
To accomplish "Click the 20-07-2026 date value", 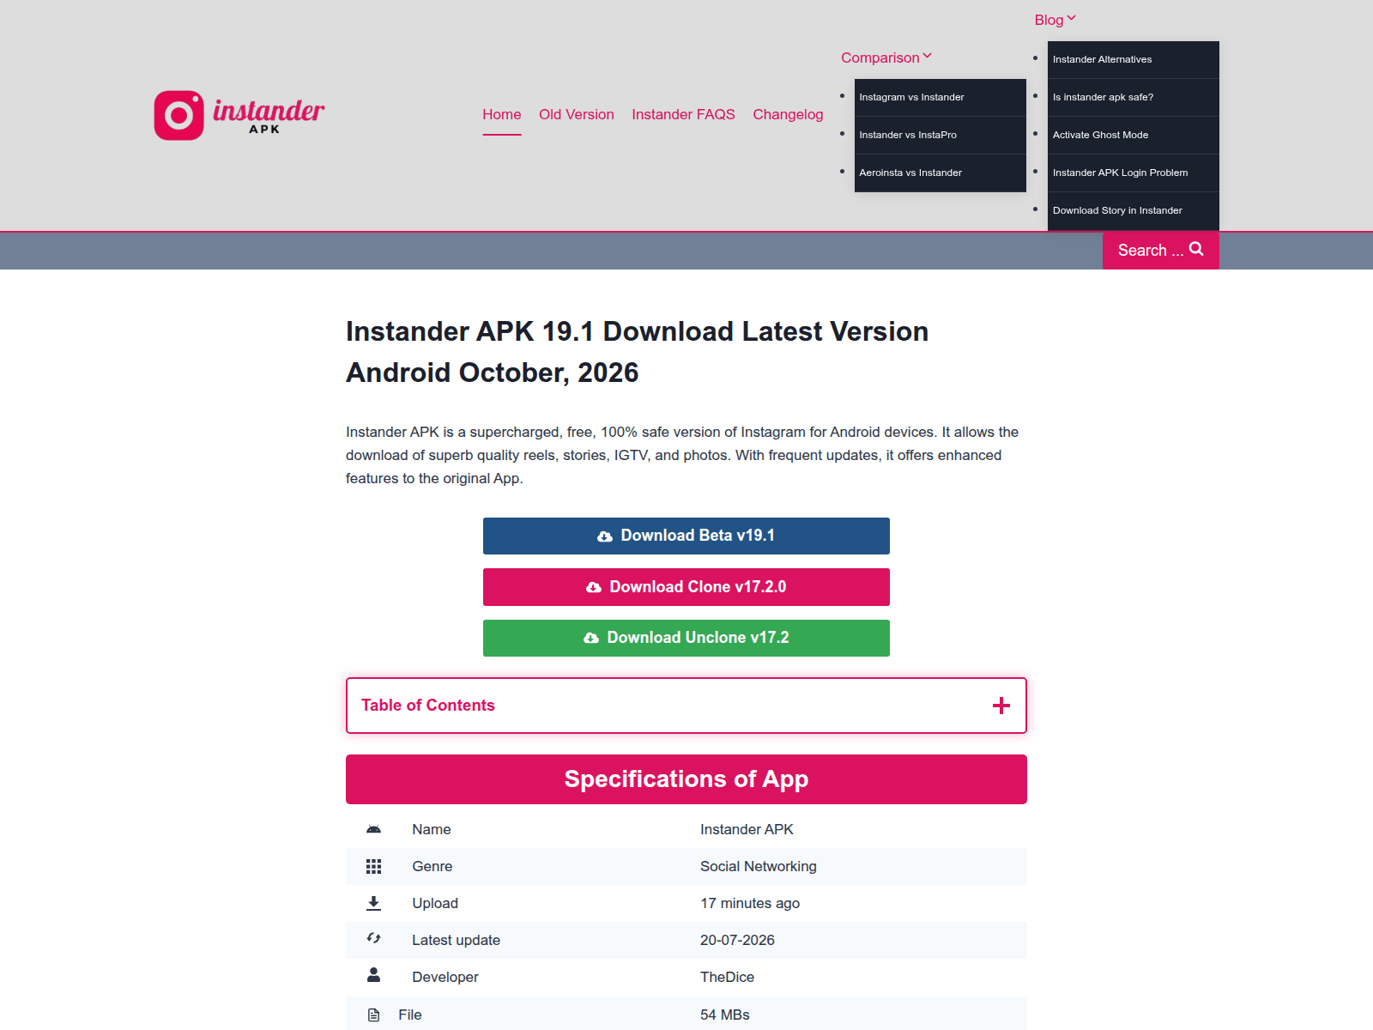I will [x=737, y=940].
